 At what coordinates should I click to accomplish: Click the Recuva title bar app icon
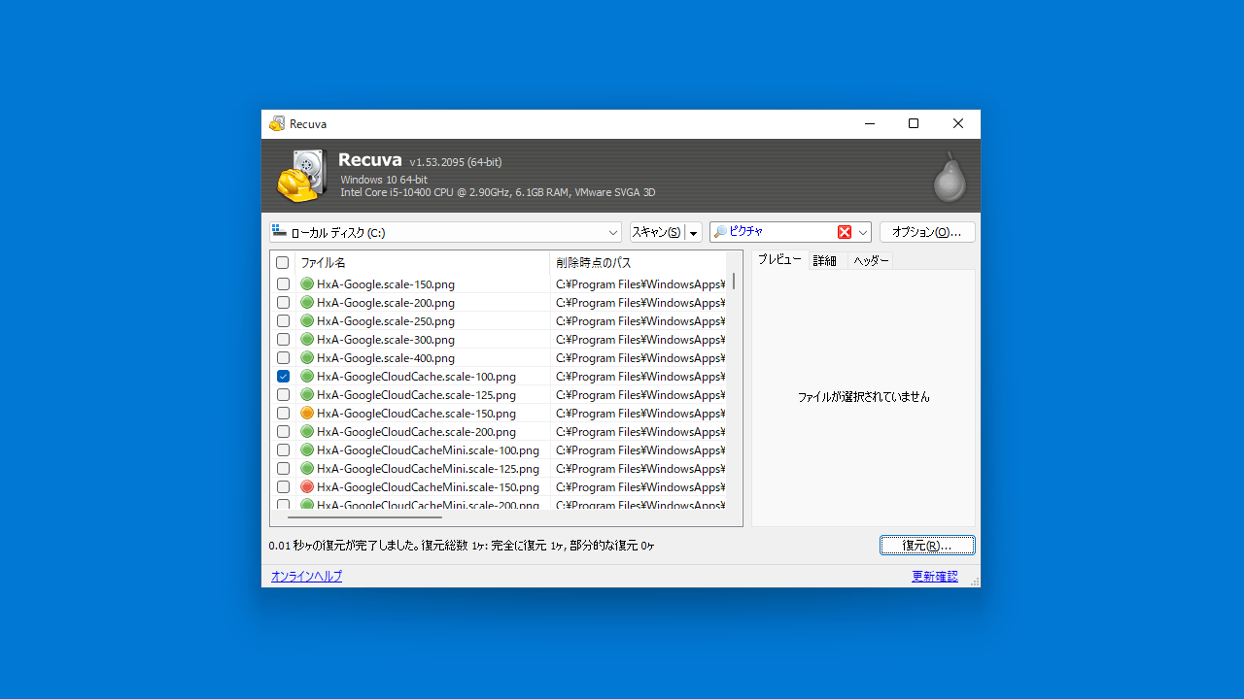coord(277,123)
